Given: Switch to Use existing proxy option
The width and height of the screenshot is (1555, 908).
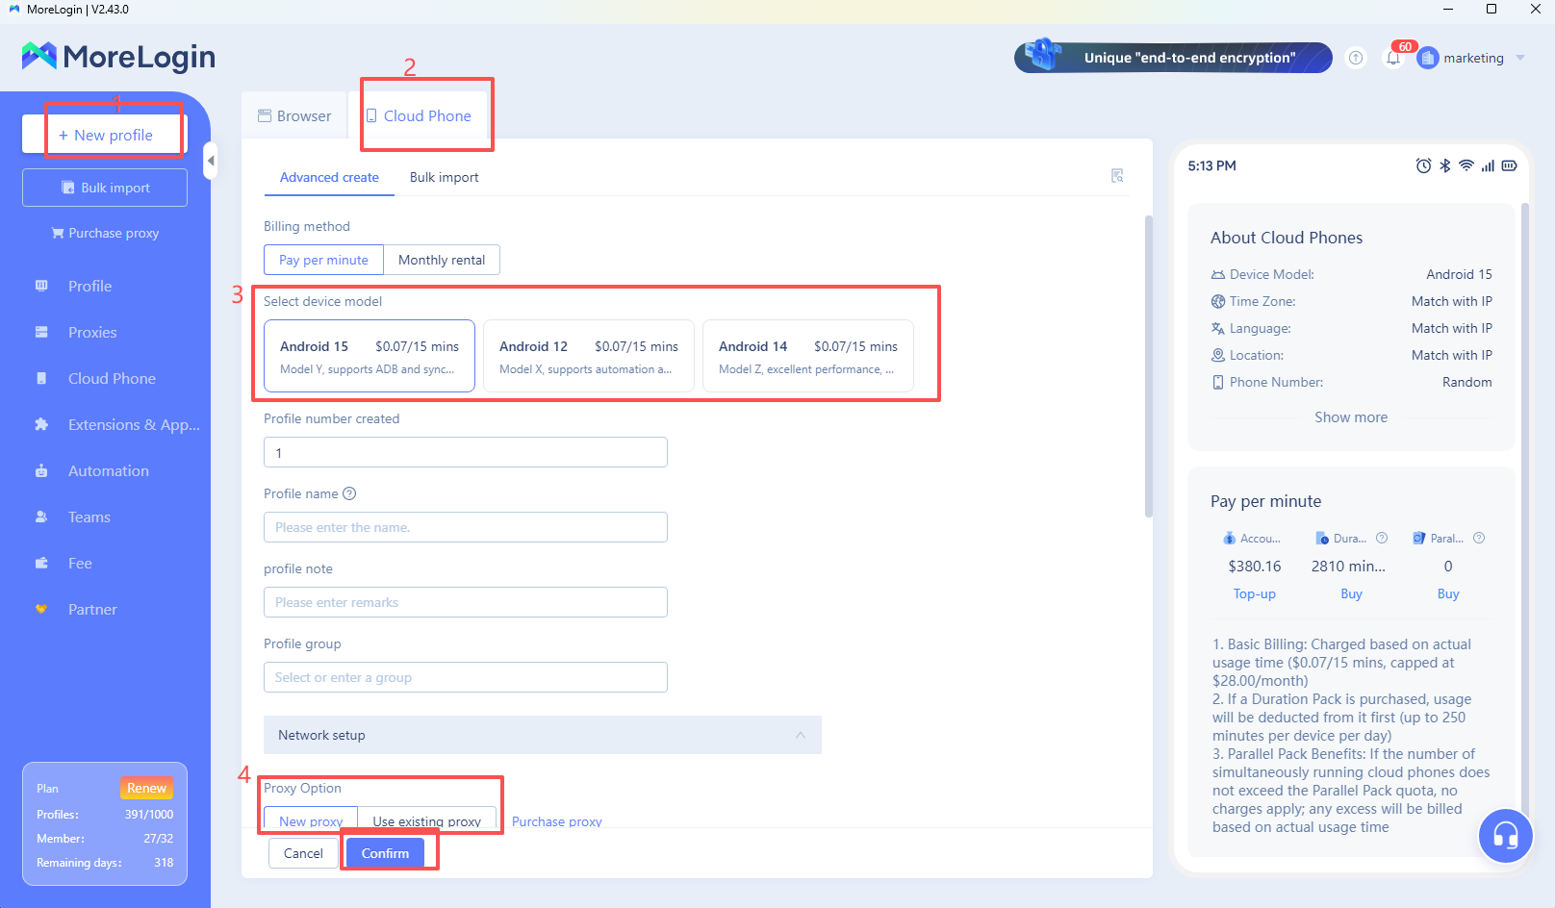Looking at the screenshot, I should pyautogui.click(x=427, y=821).
